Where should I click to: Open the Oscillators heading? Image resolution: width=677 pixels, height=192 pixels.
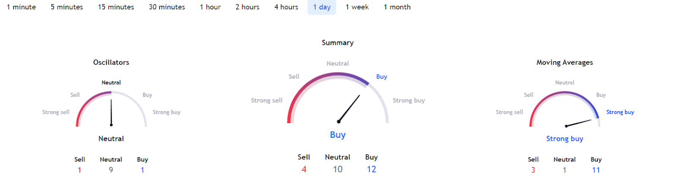click(111, 62)
